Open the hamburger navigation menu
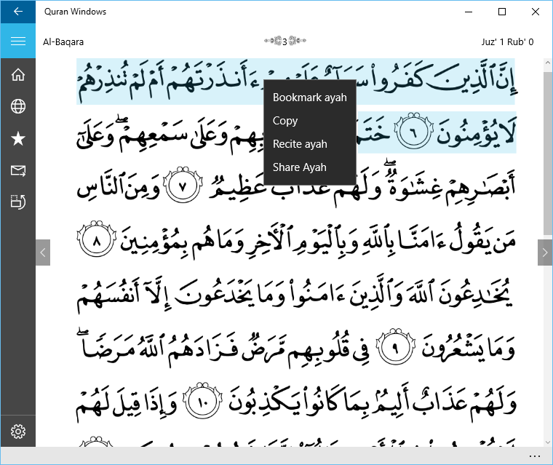553x465 pixels. pyautogui.click(x=18, y=41)
